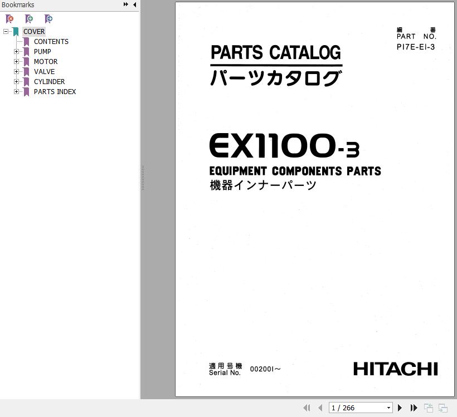Hide the Bookmarks panel with the left arrow
457x417 pixels.
(135, 4)
